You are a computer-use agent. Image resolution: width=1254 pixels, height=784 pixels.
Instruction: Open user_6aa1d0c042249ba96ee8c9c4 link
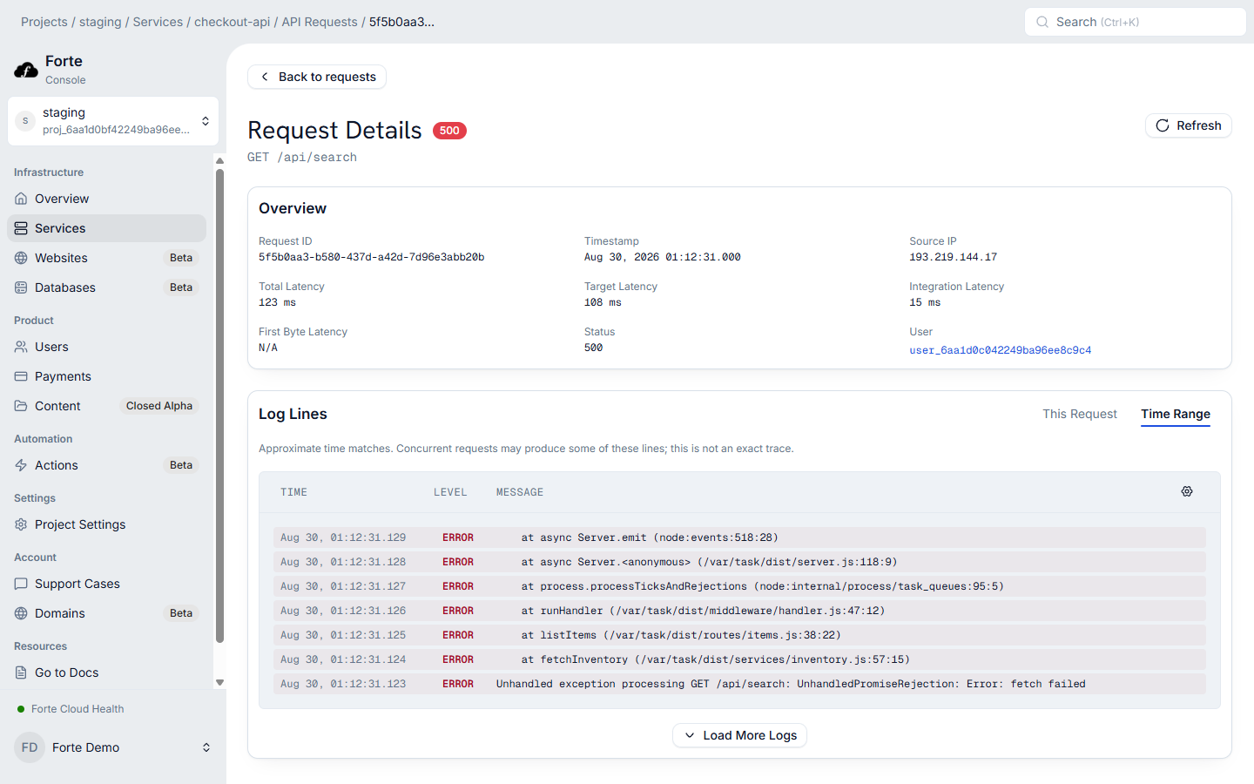(x=1001, y=350)
